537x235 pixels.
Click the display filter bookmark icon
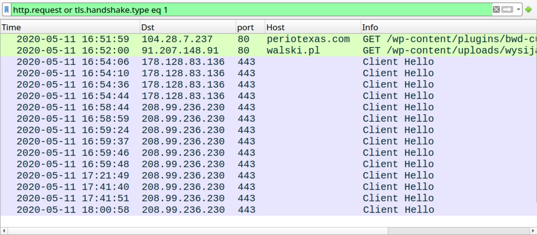6,9
